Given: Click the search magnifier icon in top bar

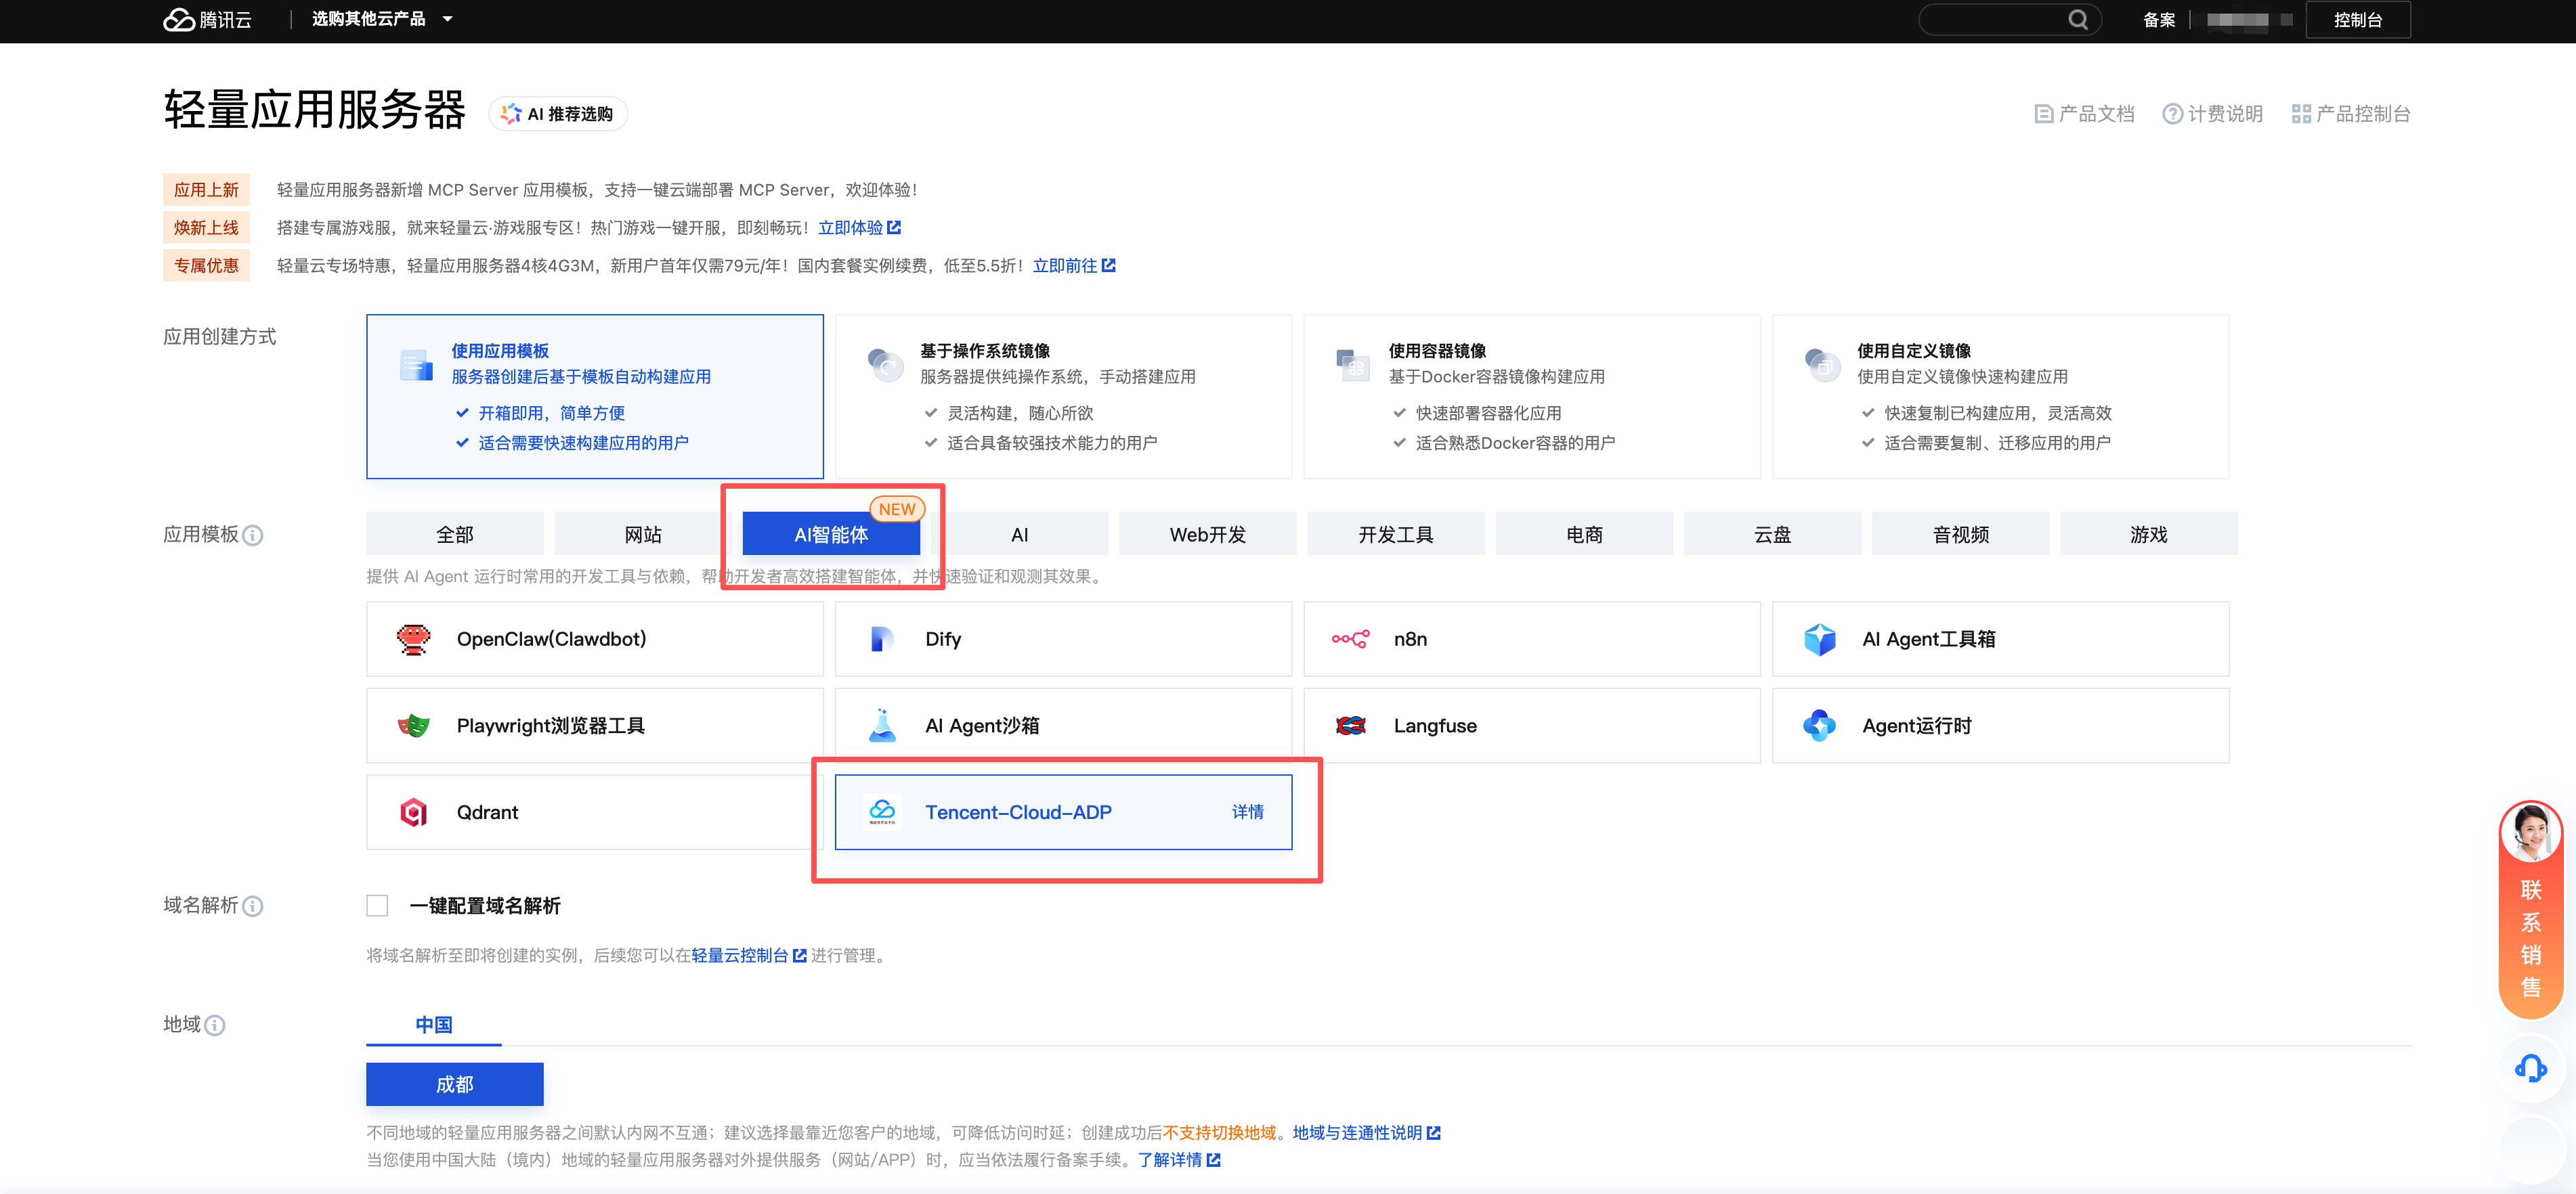Looking at the screenshot, I should pos(2077,20).
